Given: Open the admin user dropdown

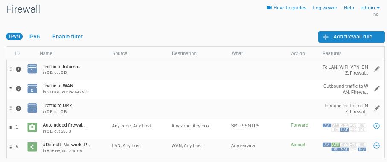Looking at the screenshot, I should click(x=370, y=8).
